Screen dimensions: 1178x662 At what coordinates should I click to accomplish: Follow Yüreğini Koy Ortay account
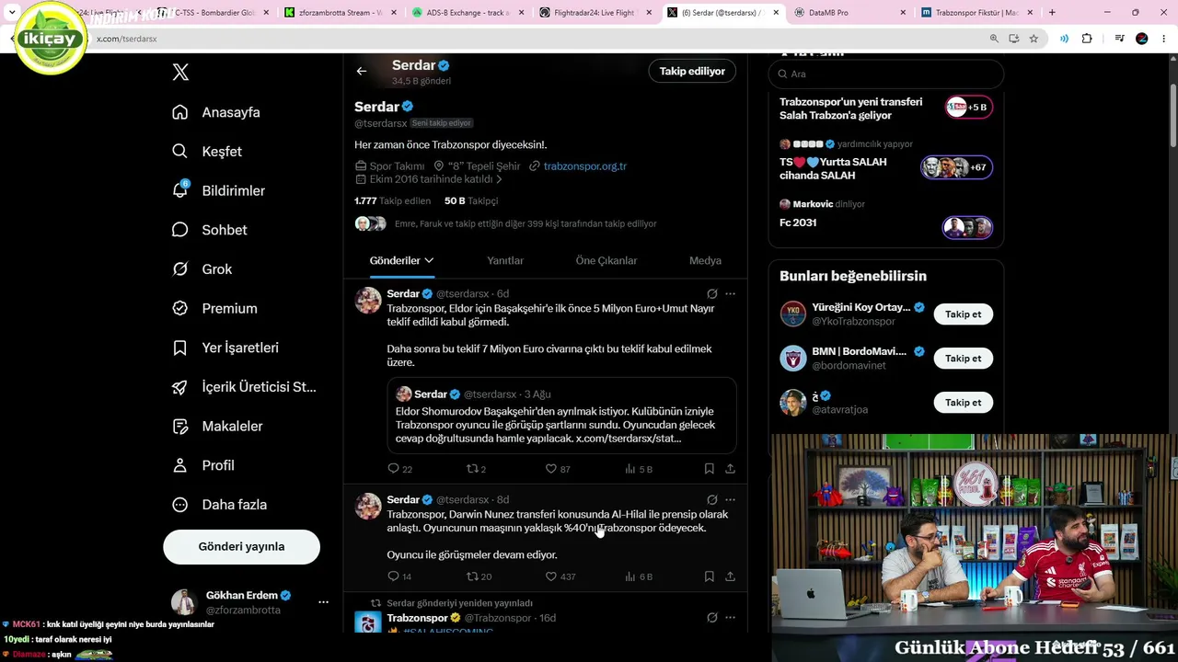pyautogui.click(x=963, y=314)
